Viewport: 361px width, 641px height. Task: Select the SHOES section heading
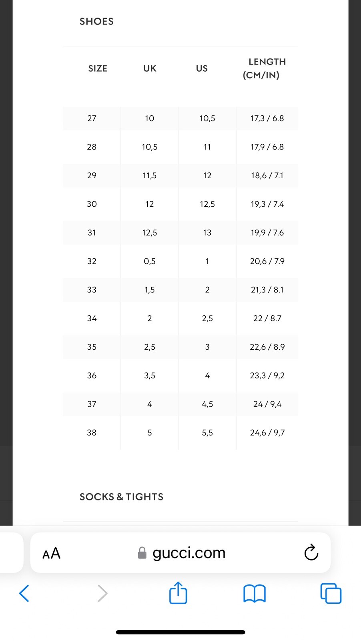pos(96,21)
